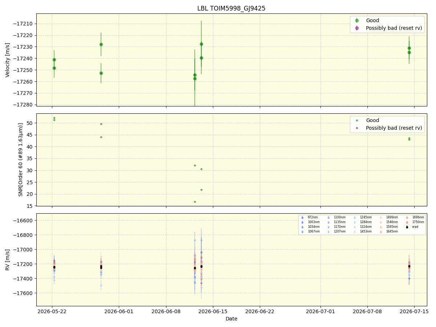The height and width of the screenshot is (327, 436).
Task: Click the RV [m/s] axis label
Action: [8, 259]
